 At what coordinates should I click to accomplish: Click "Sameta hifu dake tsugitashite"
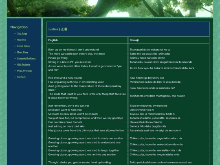[x=148, y=126]
